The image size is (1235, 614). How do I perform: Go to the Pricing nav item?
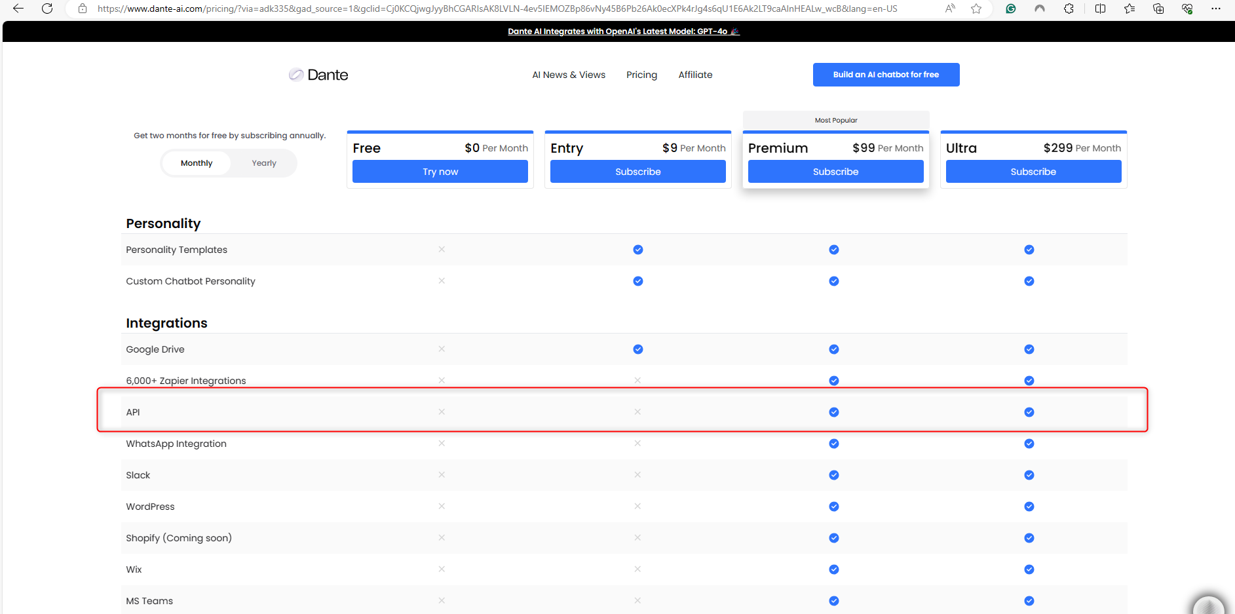click(x=641, y=75)
